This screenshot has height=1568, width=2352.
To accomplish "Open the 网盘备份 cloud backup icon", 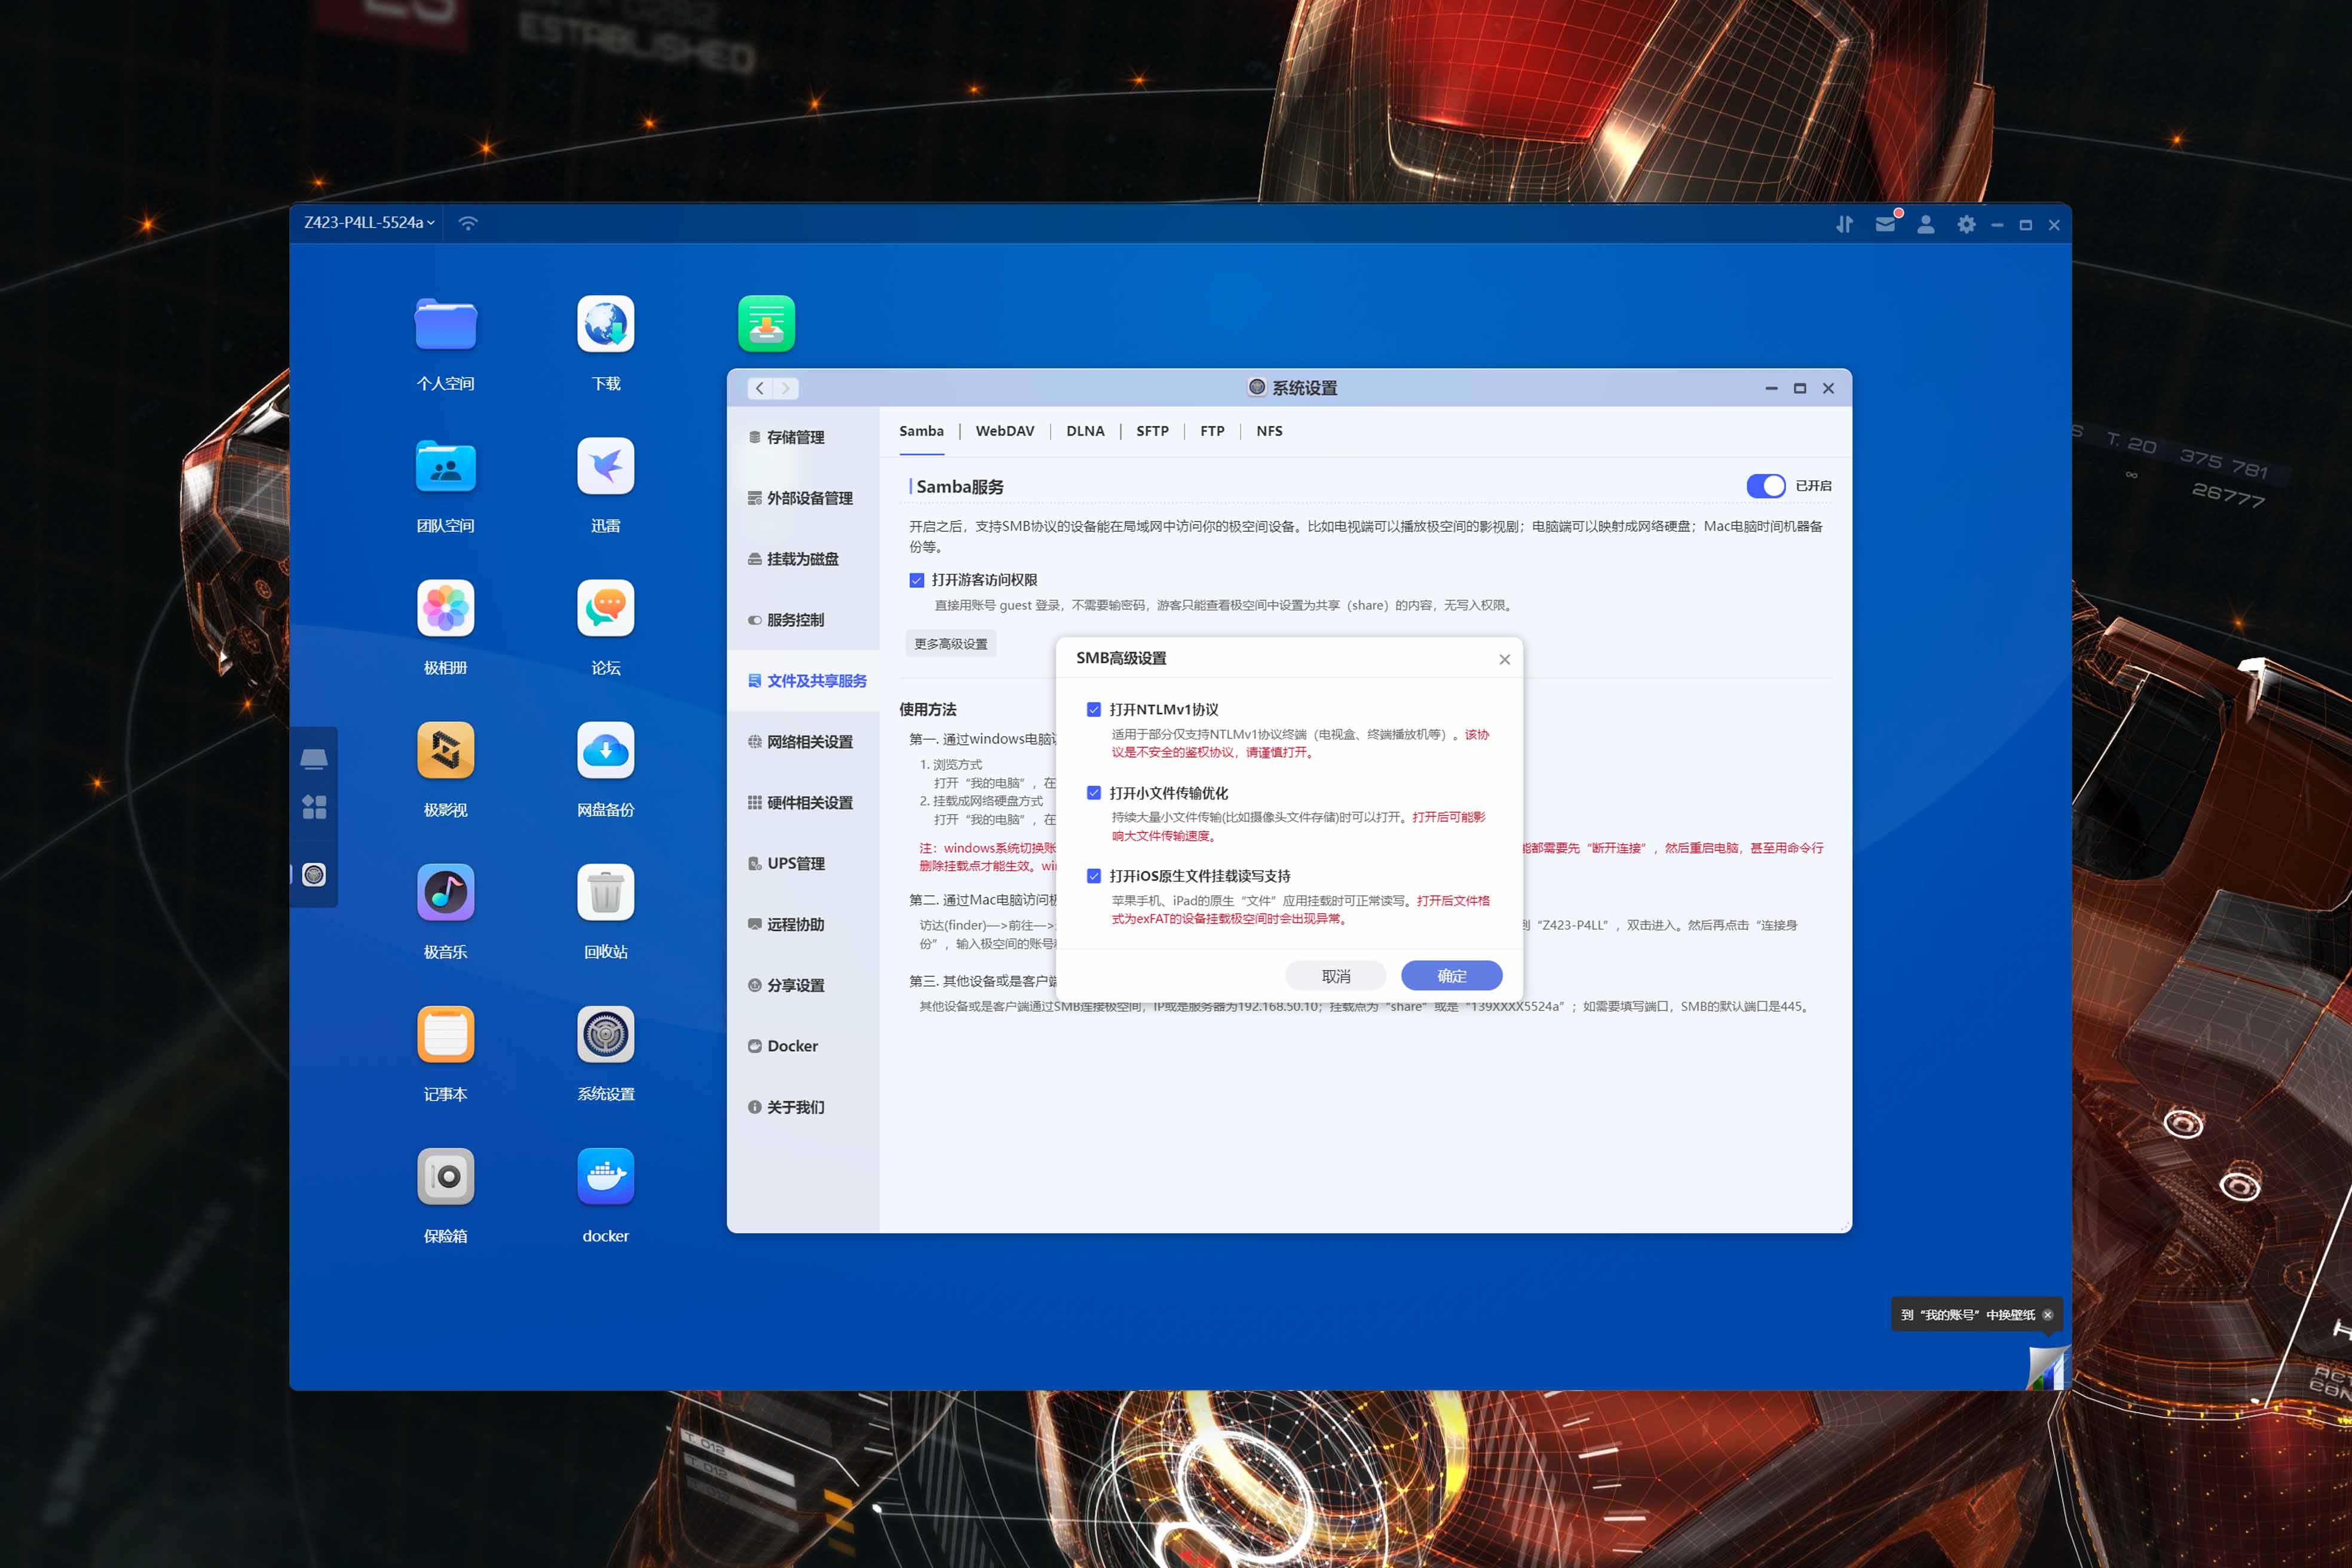I will tap(605, 750).
